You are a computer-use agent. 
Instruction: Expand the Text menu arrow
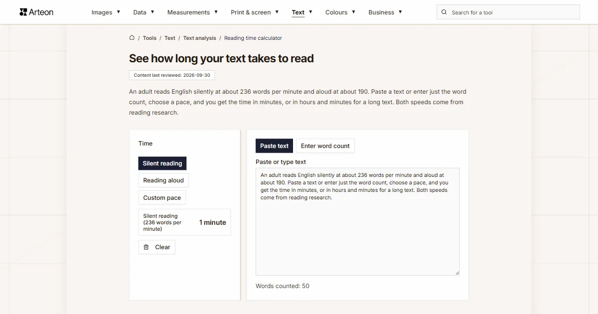310,11
